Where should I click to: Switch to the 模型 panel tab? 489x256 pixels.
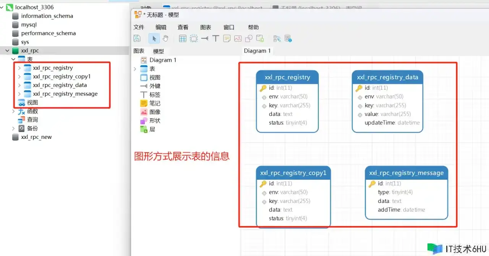point(158,51)
